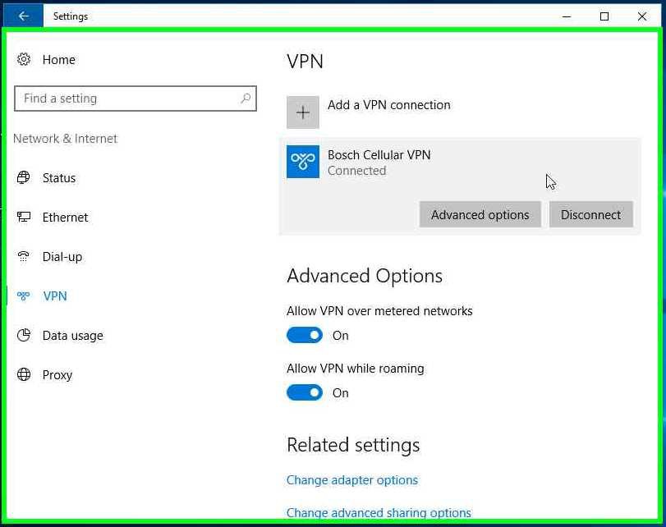Select Data usage in the sidebar
Image resolution: width=666 pixels, height=527 pixels.
72,336
